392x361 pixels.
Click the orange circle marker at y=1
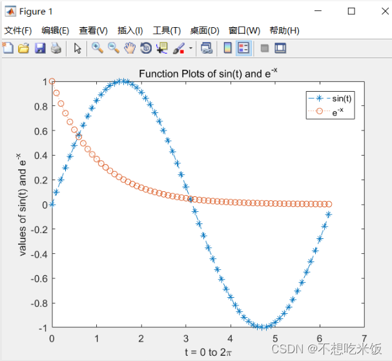pyautogui.click(x=52, y=81)
